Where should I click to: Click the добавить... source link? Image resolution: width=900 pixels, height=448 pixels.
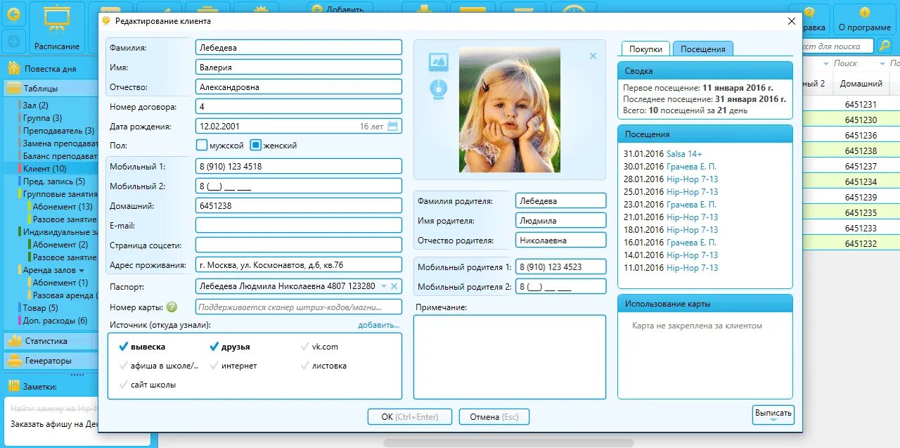378,325
